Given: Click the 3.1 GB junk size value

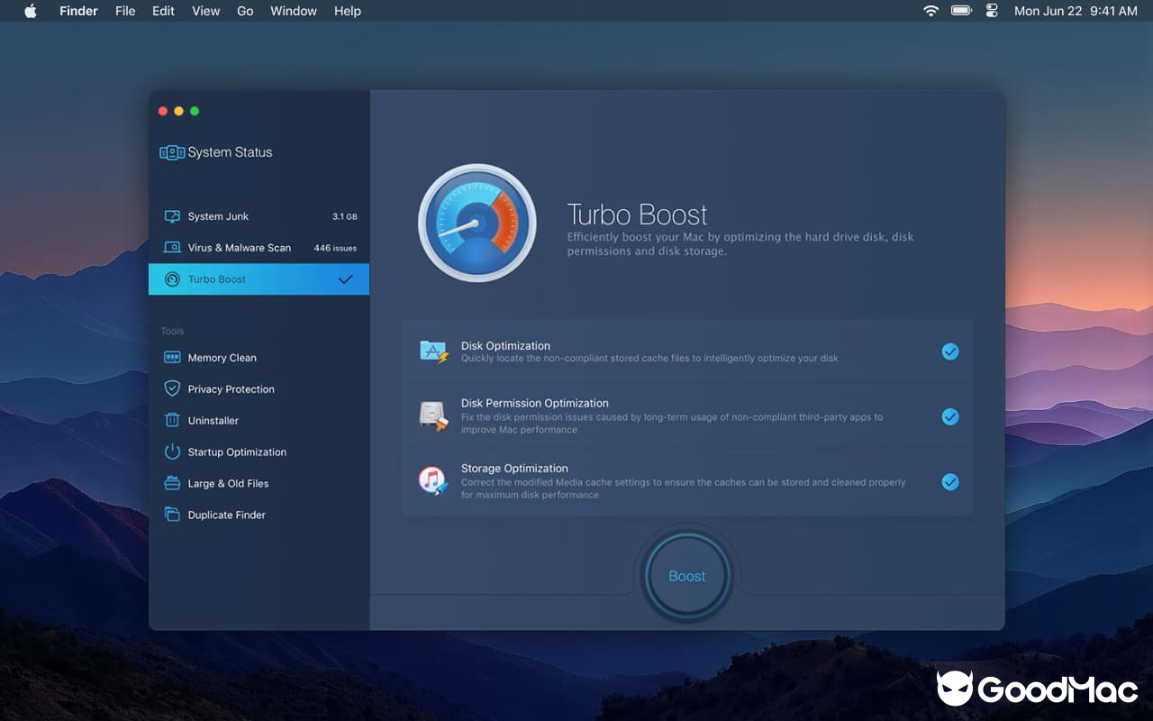Looking at the screenshot, I should [x=345, y=217].
